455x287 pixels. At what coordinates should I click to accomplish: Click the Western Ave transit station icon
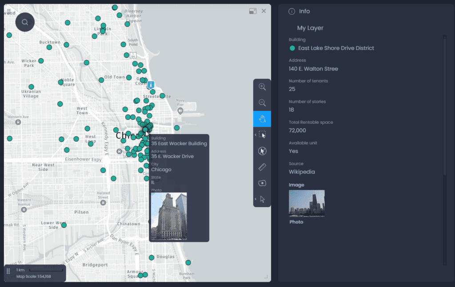point(18,122)
